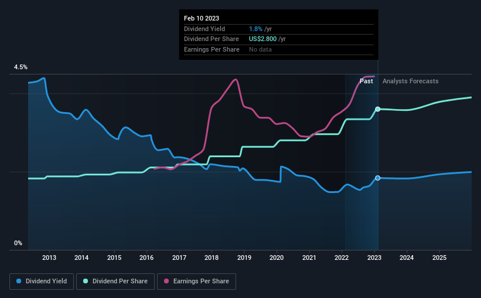The image size is (481, 298).
Task: Click the US$2.800 dividend per share value
Action: point(262,39)
